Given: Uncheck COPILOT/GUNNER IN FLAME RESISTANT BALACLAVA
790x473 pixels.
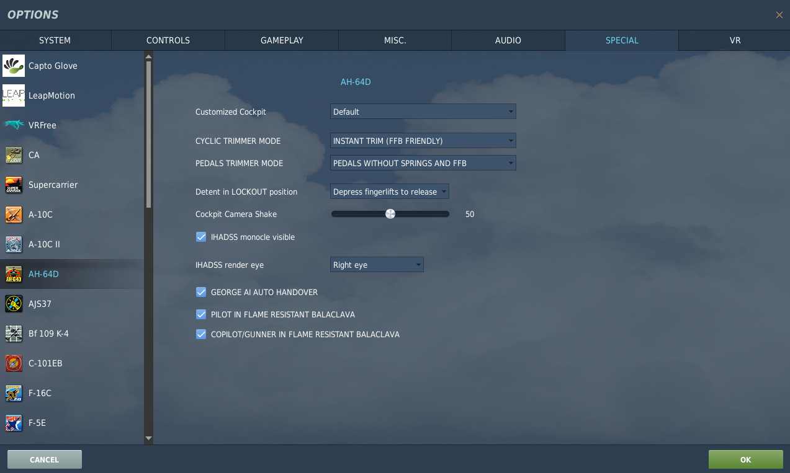Looking at the screenshot, I should (x=201, y=334).
